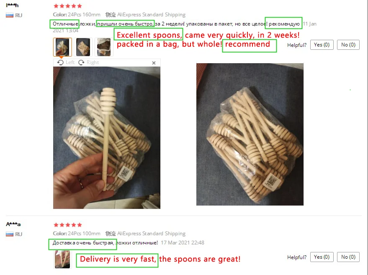The width and height of the screenshot is (368, 275).
Task: Click the five-star rating of A***a's review
Action: [x=67, y=225]
